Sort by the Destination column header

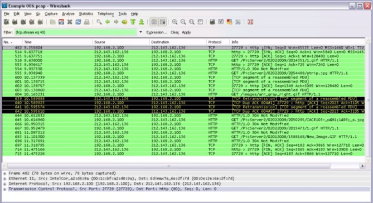178,42
